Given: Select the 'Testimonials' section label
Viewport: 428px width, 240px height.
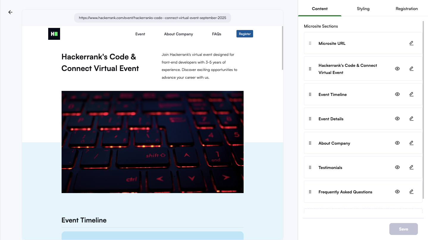Looking at the screenshot, I should pos(330,168).
